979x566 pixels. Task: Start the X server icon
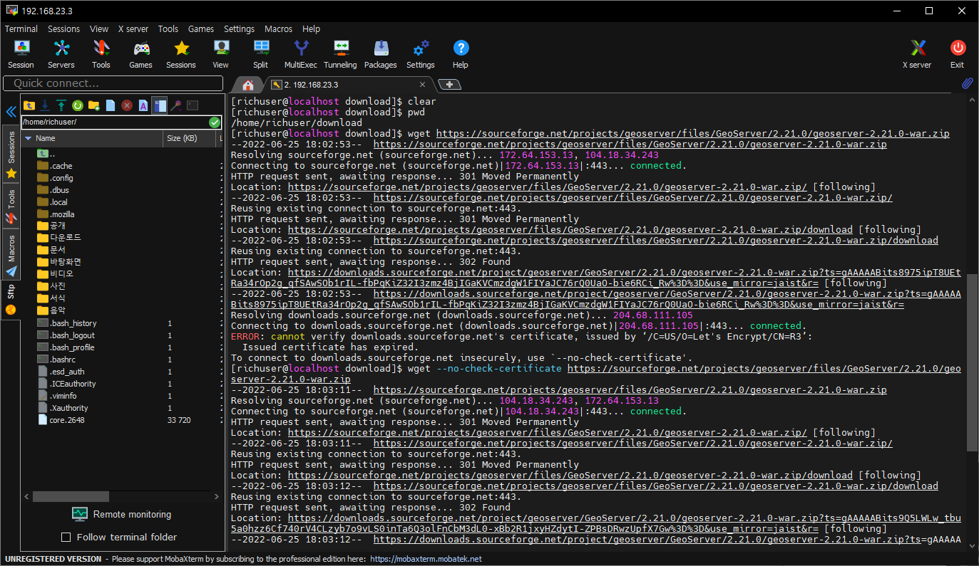click(917, 54)
